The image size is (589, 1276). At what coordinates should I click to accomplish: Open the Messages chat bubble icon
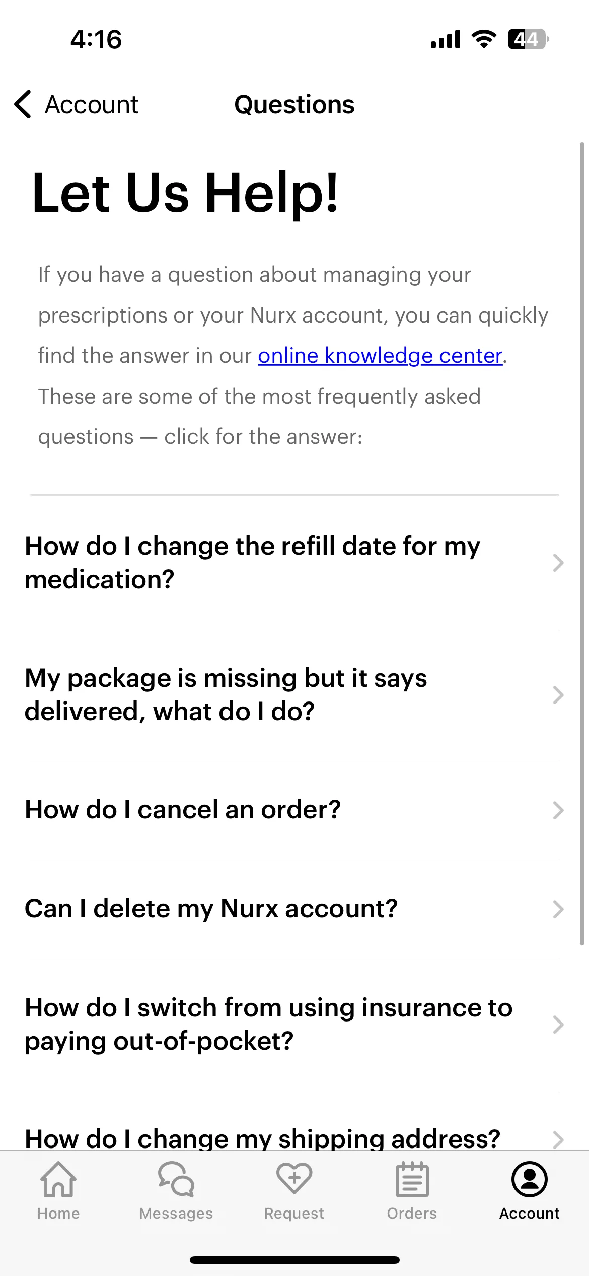coord(176,1179)
